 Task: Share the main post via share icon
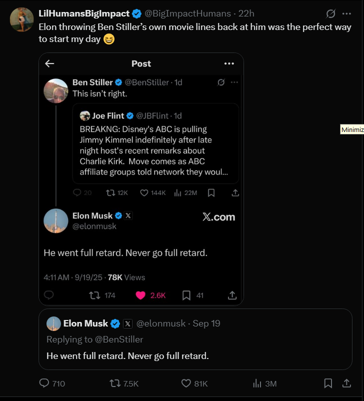[x=346, y=383]
